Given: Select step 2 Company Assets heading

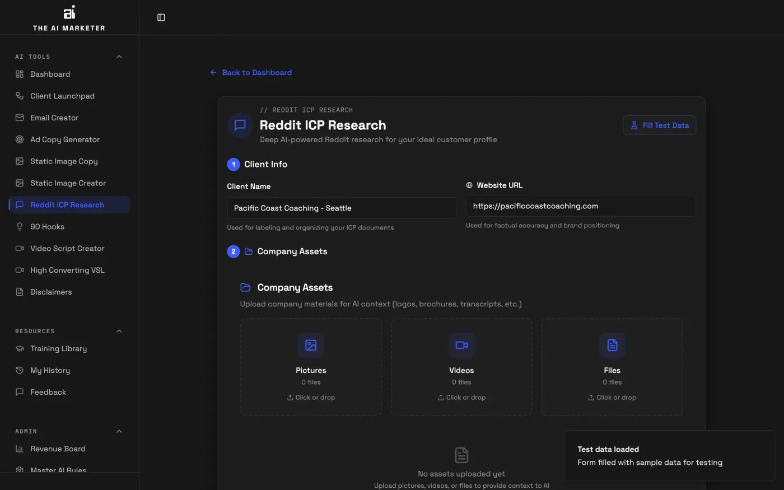Looking at the screenshot, I should tap(292, 251).
